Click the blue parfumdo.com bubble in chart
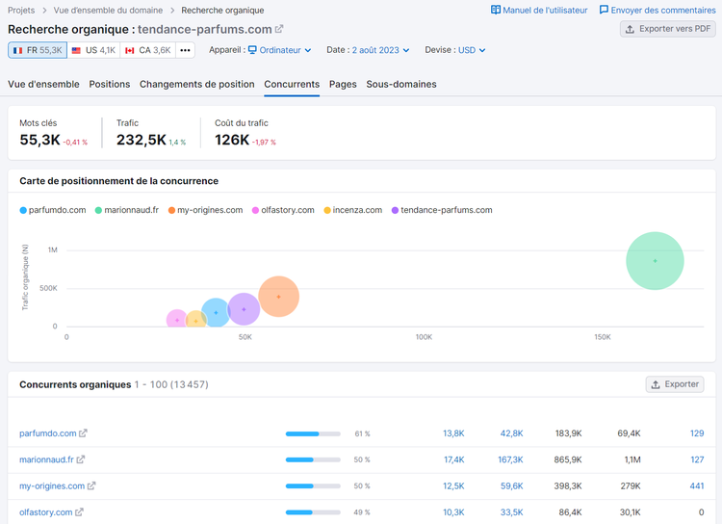 [x=216, y=312]
